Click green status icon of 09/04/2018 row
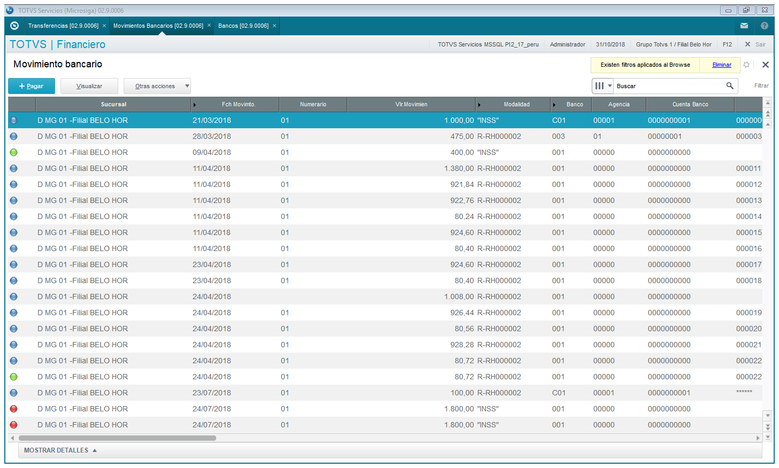 (x=14, y=152)
